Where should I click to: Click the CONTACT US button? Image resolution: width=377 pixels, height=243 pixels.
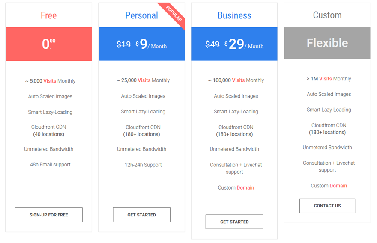tap(327, 206)
